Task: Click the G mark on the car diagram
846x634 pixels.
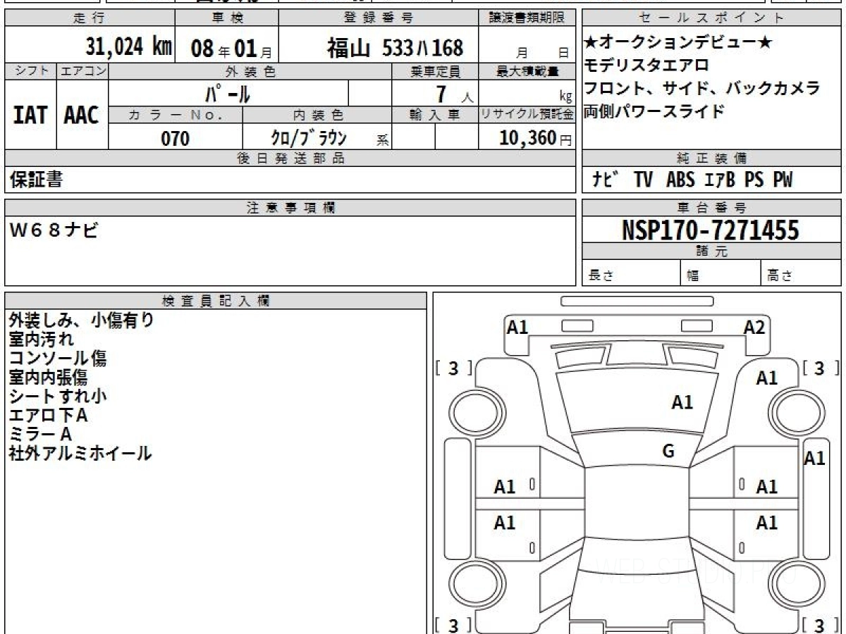Action: [668, 452]
